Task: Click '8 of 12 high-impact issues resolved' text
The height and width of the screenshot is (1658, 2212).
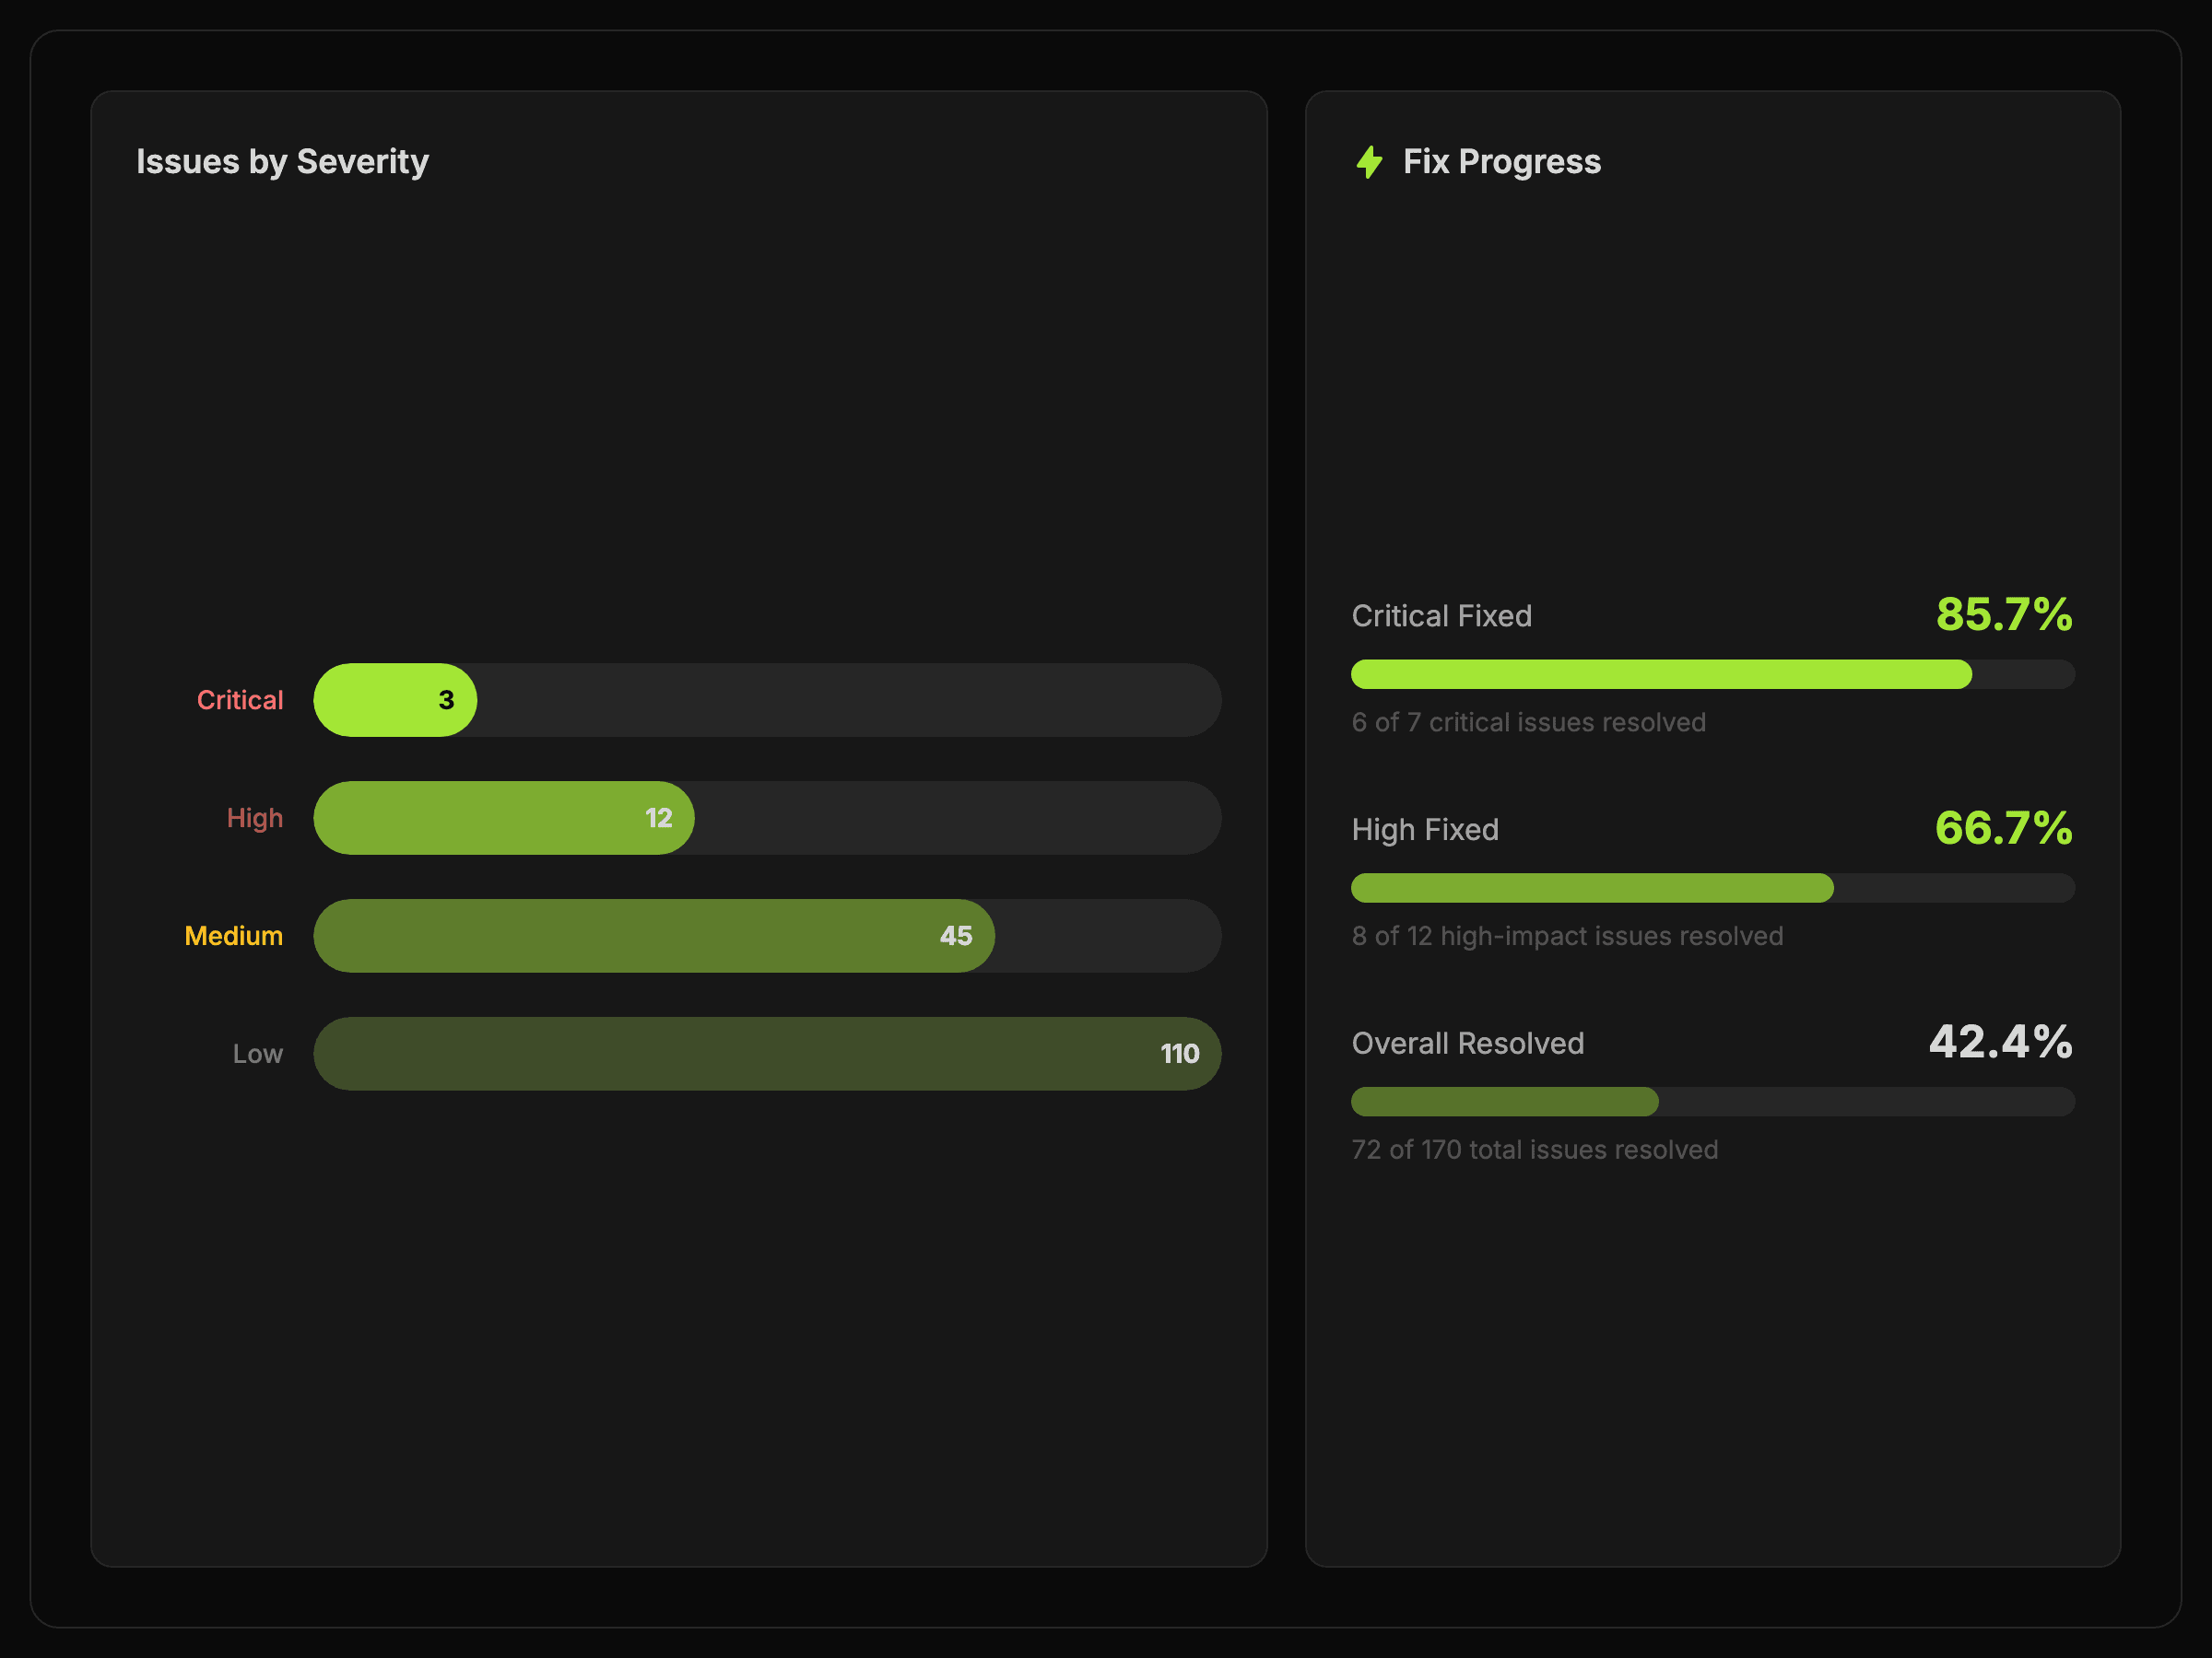Action: click(x=1567, y=937)
